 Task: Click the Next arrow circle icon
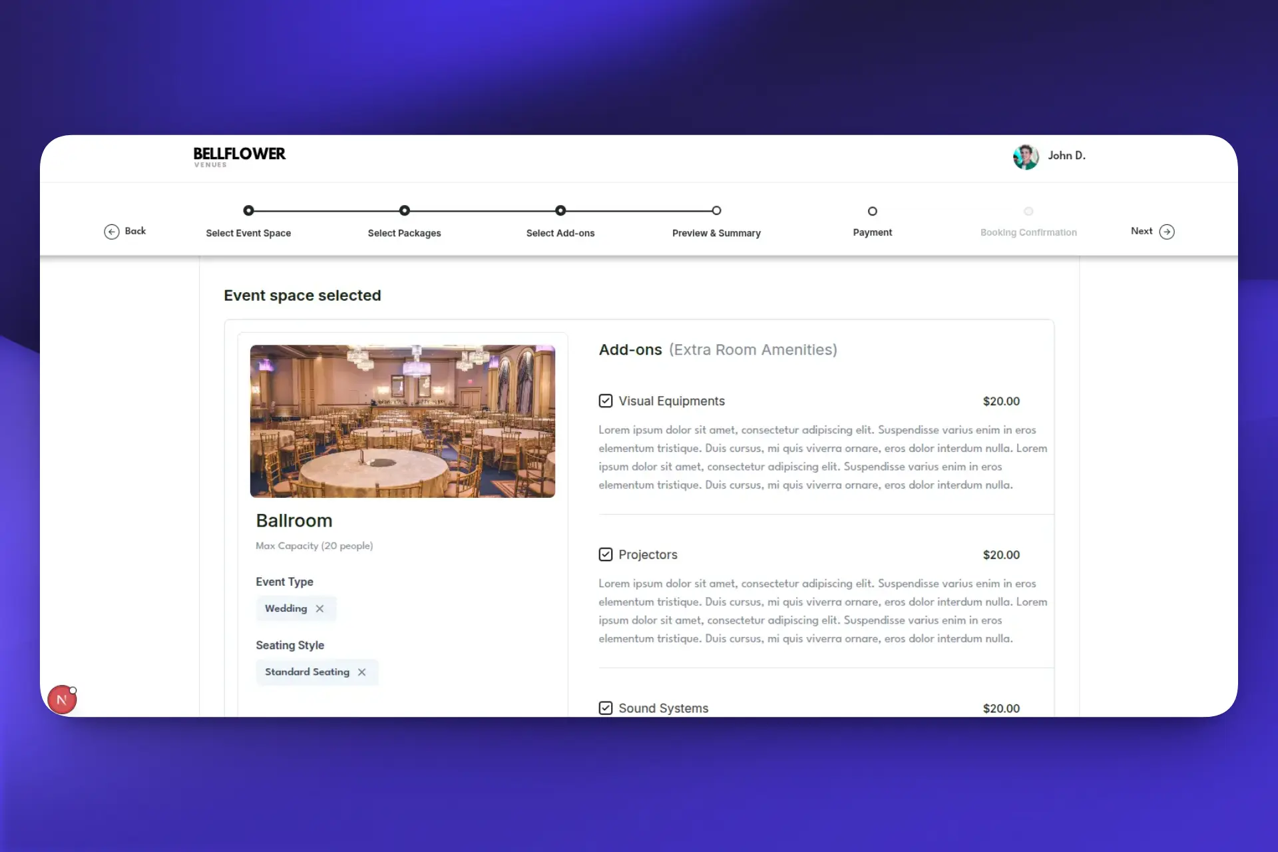pos(1167,232)
